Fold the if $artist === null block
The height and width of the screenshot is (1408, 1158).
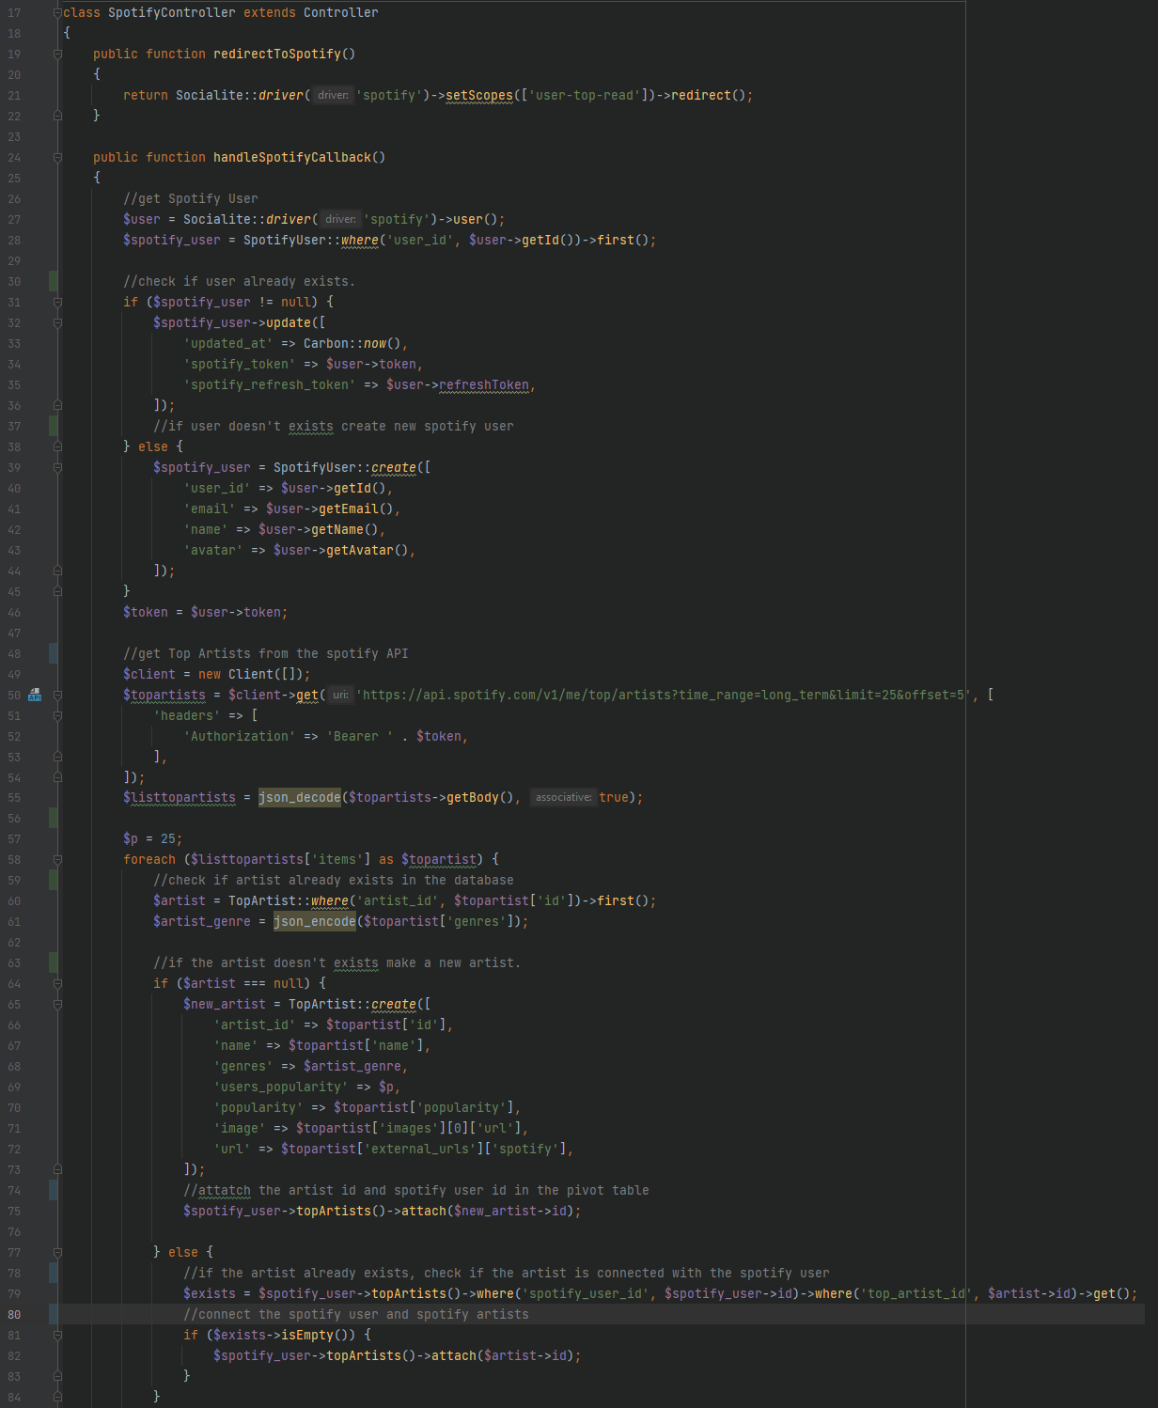coord(57,984)
